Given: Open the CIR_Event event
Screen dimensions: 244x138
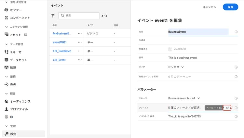Looking at the screenshot, I should [59, 60].
